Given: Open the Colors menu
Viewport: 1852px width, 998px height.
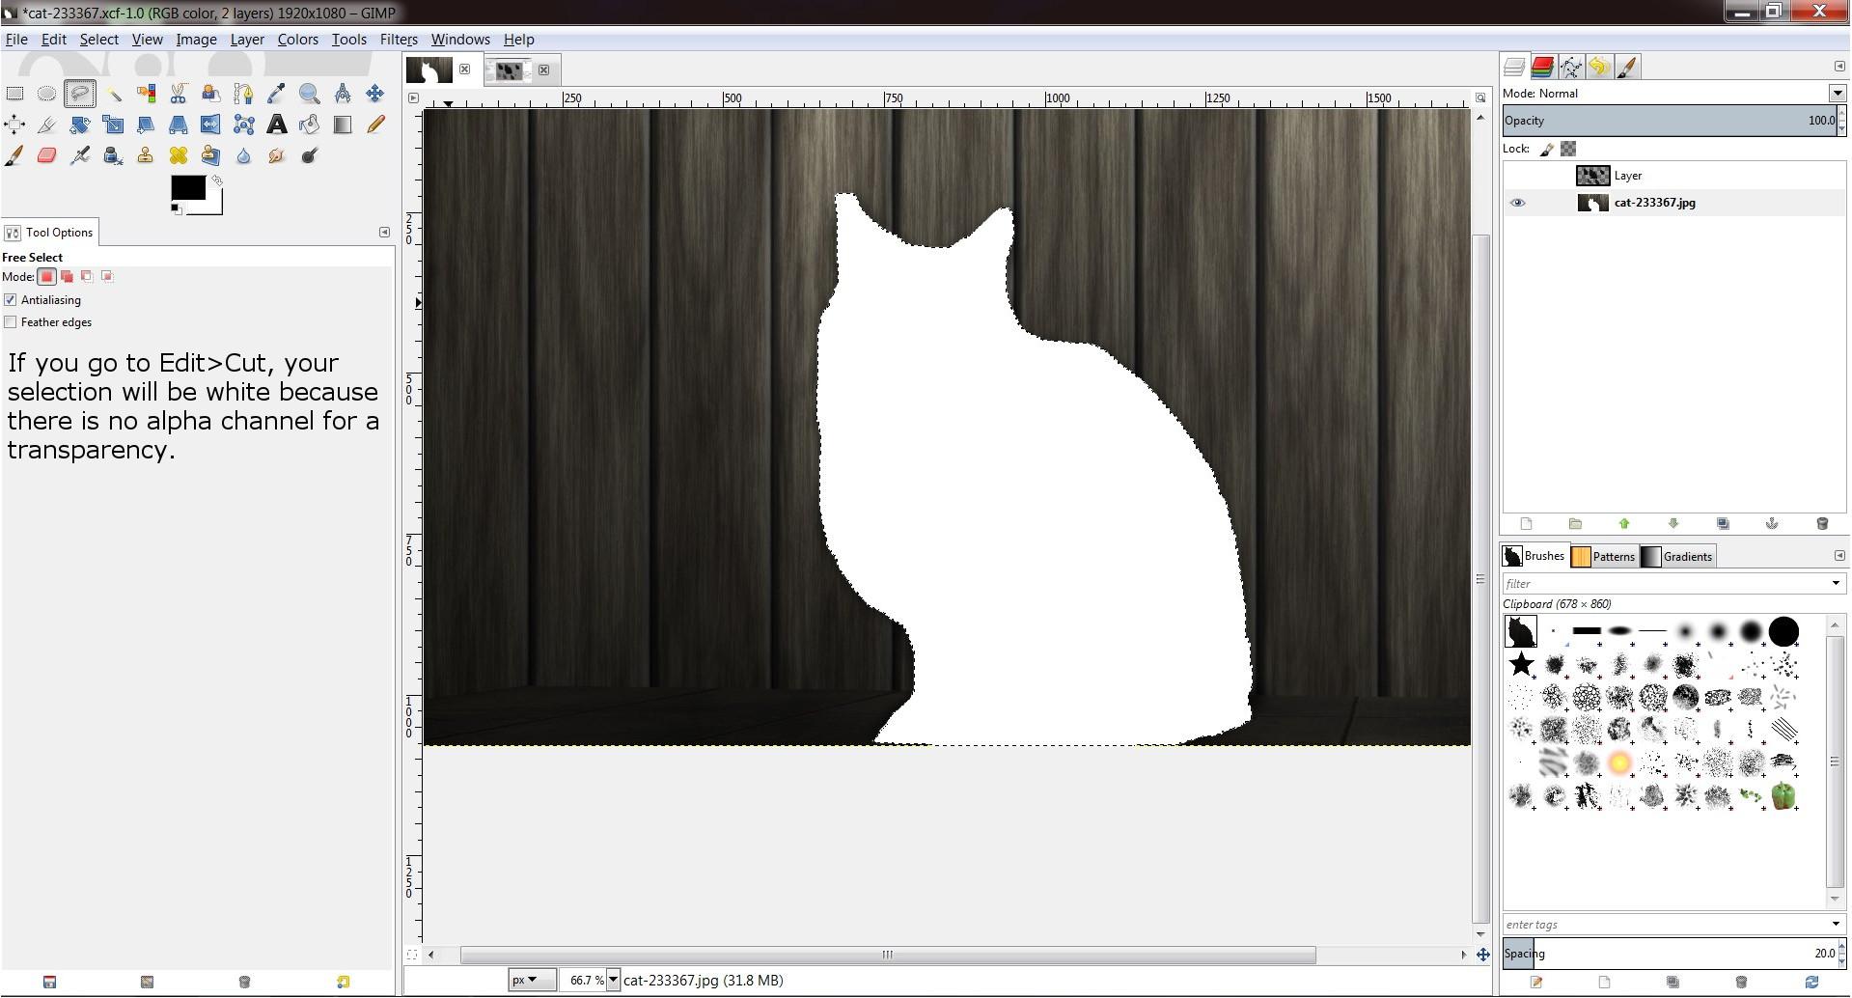Looking at the screenshot, I should 297,40.
